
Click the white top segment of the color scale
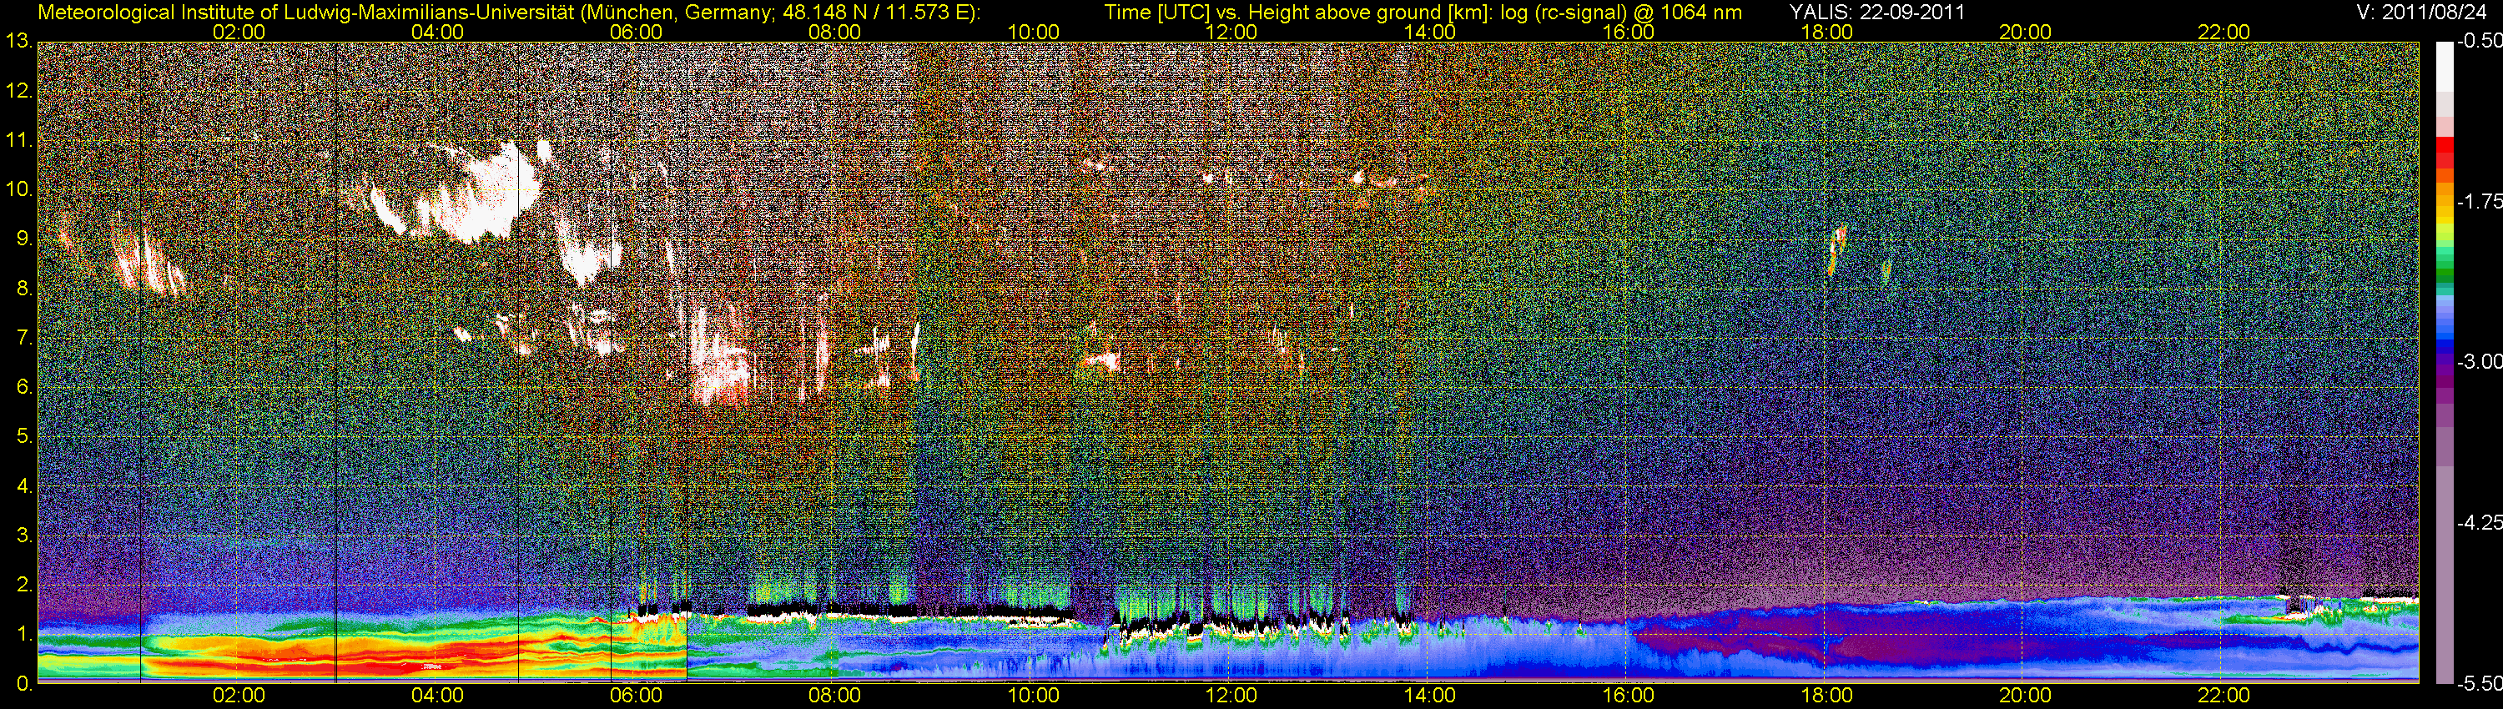pyautogui.click(x=2445, y=66)
